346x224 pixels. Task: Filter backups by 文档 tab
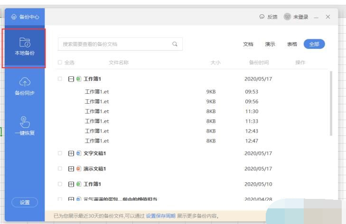coord(248,44)
